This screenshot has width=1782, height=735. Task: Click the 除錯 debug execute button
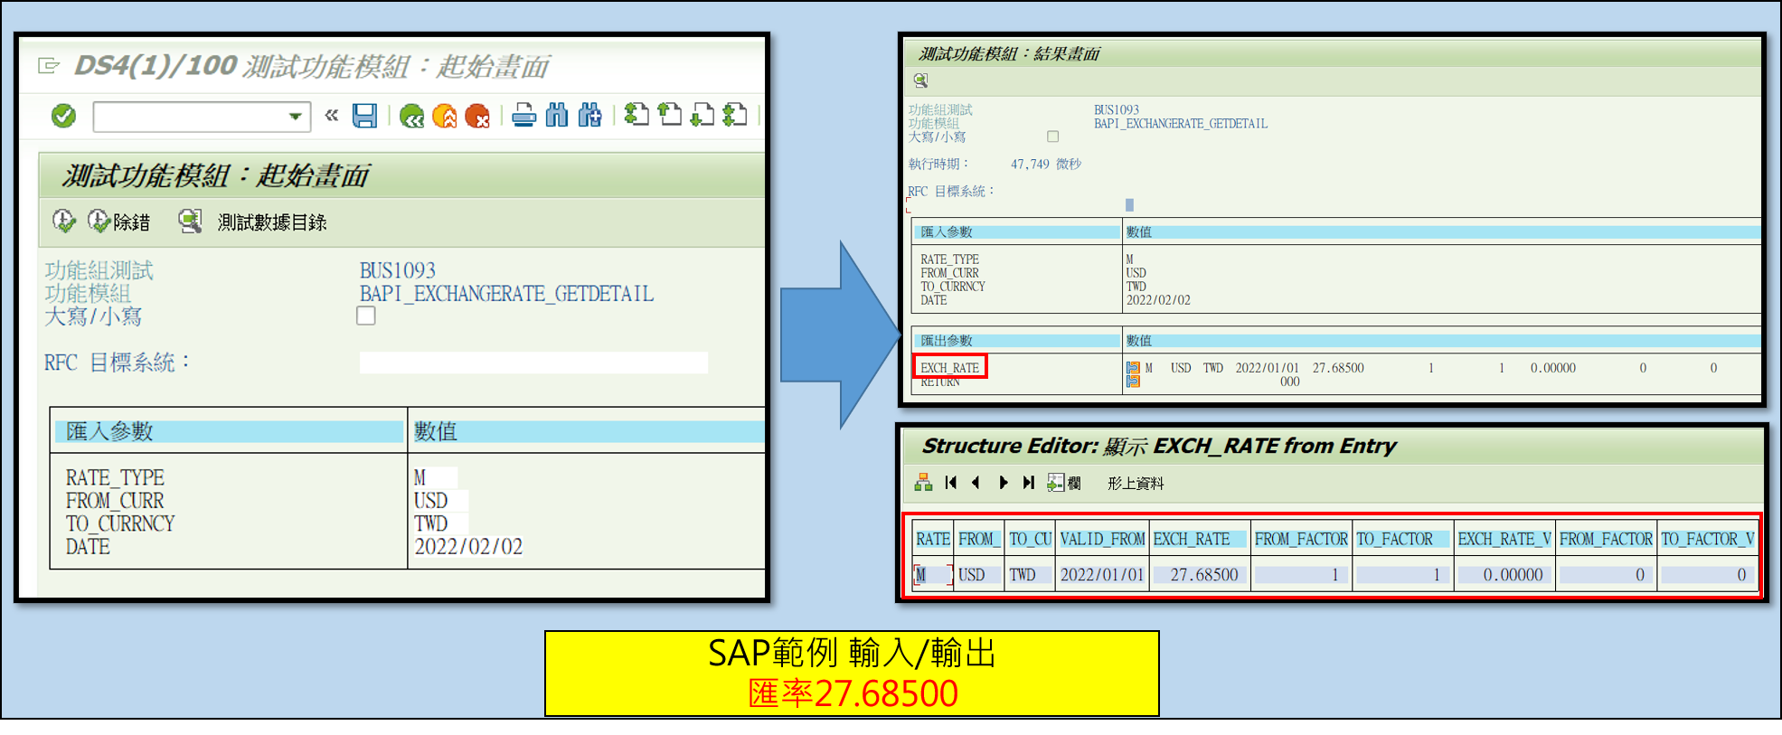(x=118, y=221)
